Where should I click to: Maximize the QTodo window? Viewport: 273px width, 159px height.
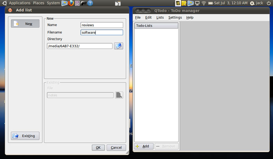tap(148, 11)
